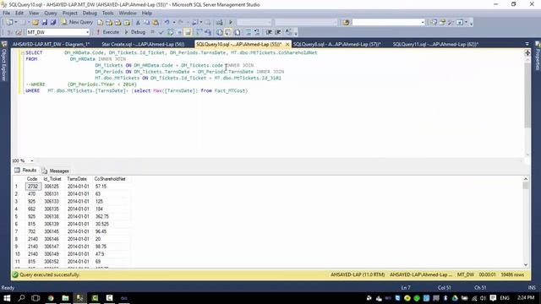Click the Parse checkmark icon
541x304 pixels.
(161, 32)
